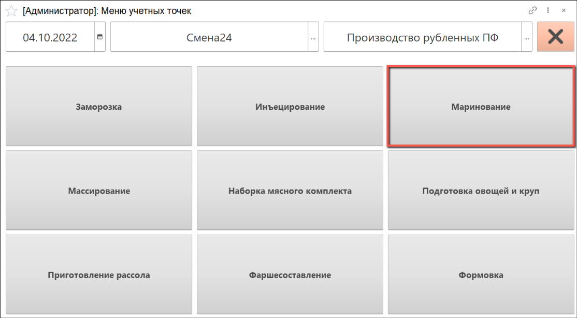The height and width of the screenshot is (318, 577).
Task: Open ellipsis selector for Производство рубленных ПФ
Action: pyautogui.click(x=527, y=37)
